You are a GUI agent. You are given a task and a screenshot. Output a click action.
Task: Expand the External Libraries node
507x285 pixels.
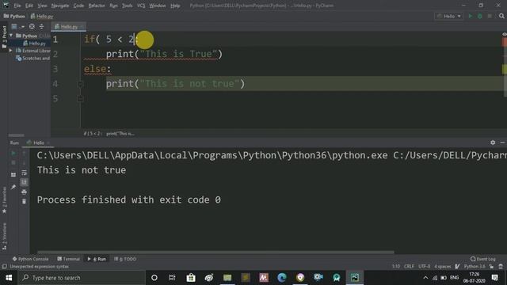click(10, 51)
